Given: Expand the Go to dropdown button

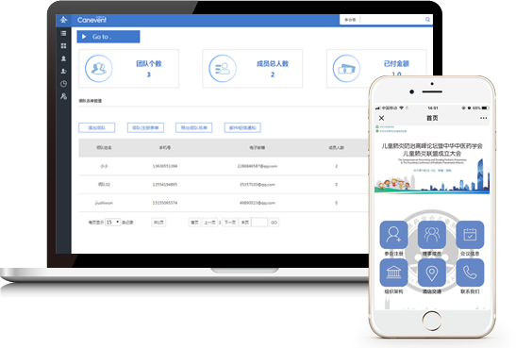Looking at the screenshot, I should 108,37.
